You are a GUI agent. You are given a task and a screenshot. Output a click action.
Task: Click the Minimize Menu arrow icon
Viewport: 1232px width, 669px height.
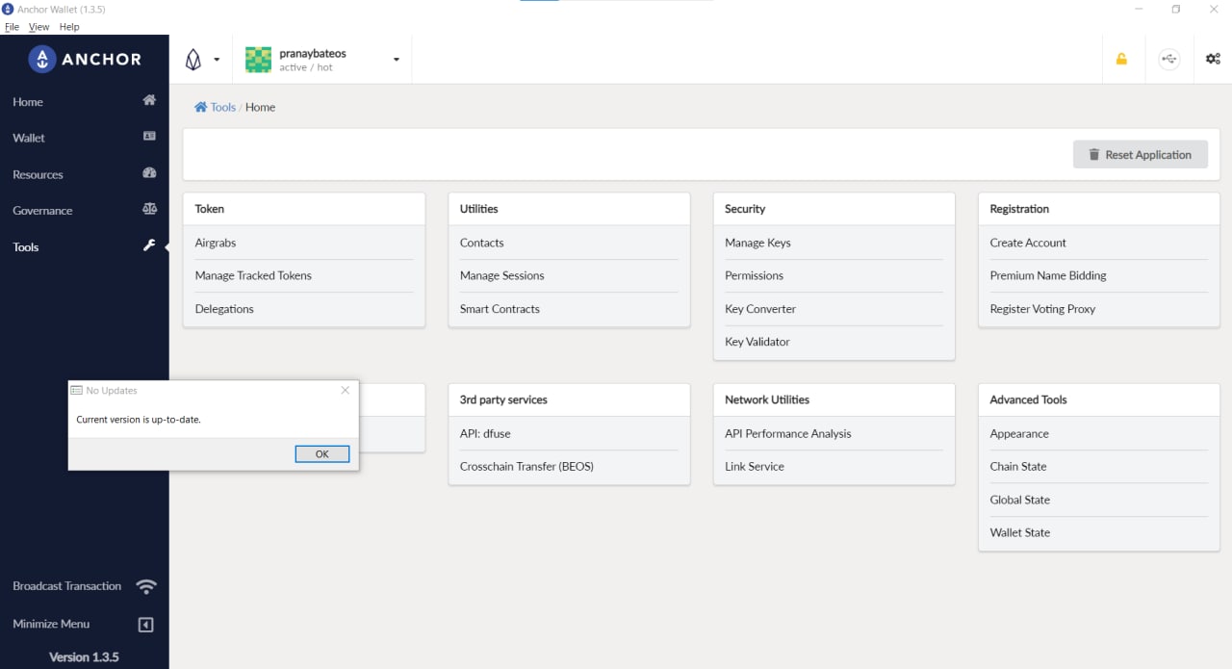pos(146,625)
